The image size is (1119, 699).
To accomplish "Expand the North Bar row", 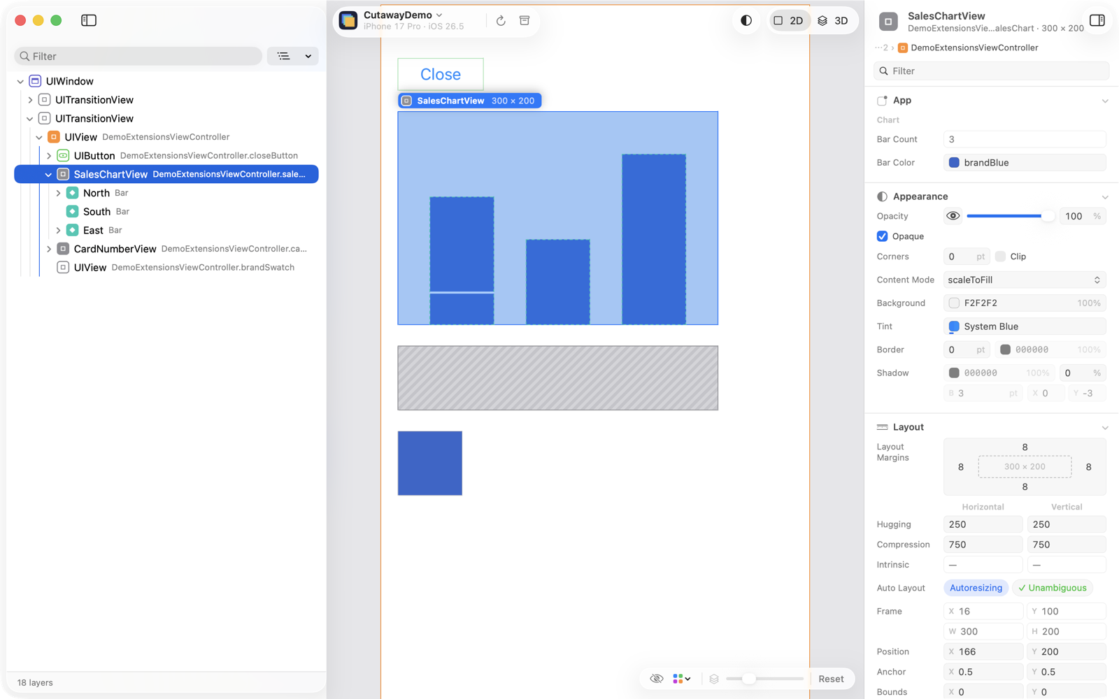I will pyautogui.click(x=58, y=193).
